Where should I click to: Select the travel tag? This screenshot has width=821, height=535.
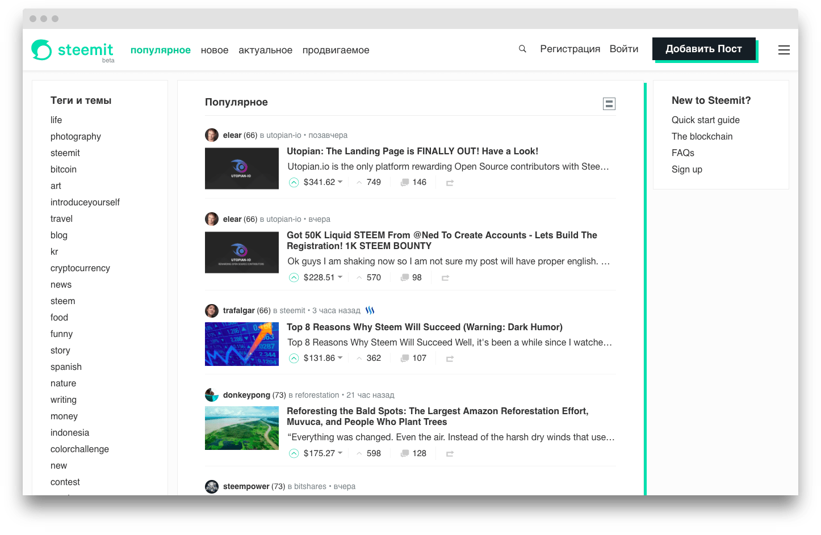(x=61, y=218)
